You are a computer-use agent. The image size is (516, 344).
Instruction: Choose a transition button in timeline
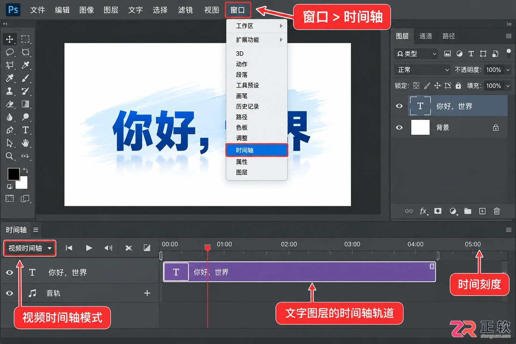147,248
